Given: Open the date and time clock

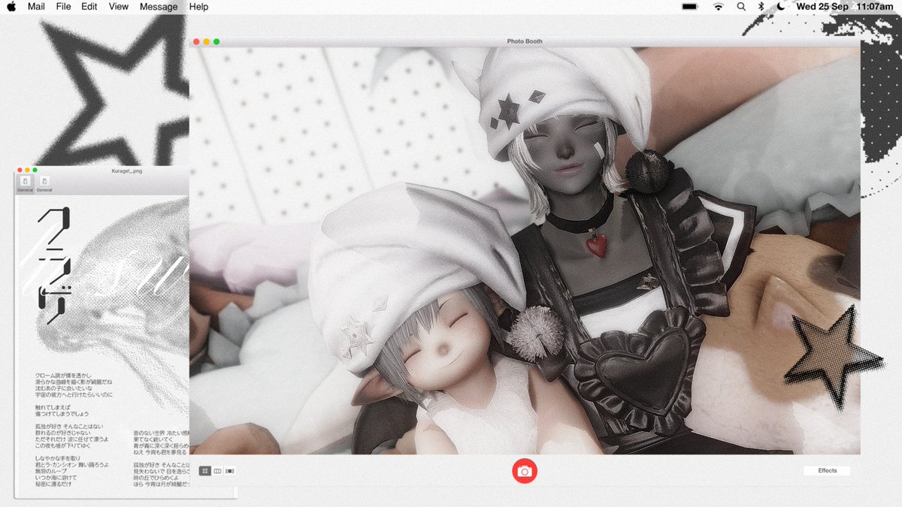Looking at the screenshot, I should [845, 7].
